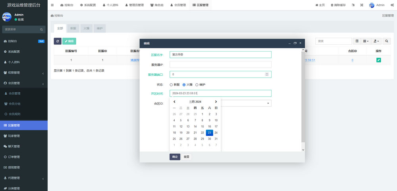397x191 pixels.
Task: Open the 合区ID dropdown
Action: (x=246, y=103)
